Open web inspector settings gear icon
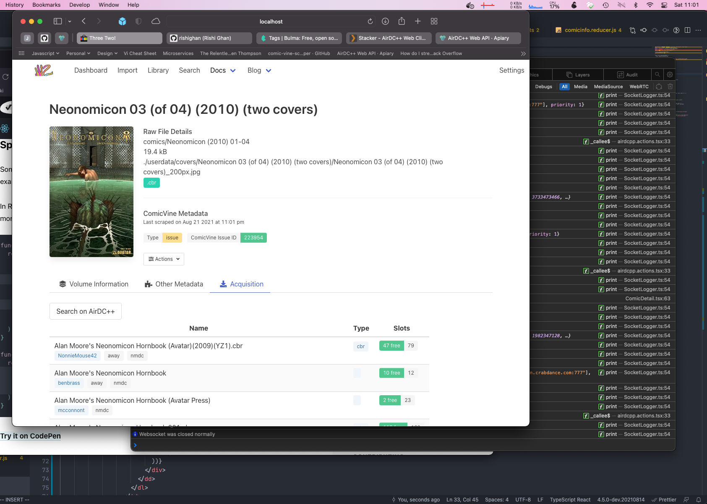This screenshot has height=504, width=707. (670, 75)
